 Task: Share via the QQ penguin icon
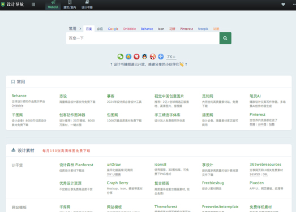coord(144,57)
